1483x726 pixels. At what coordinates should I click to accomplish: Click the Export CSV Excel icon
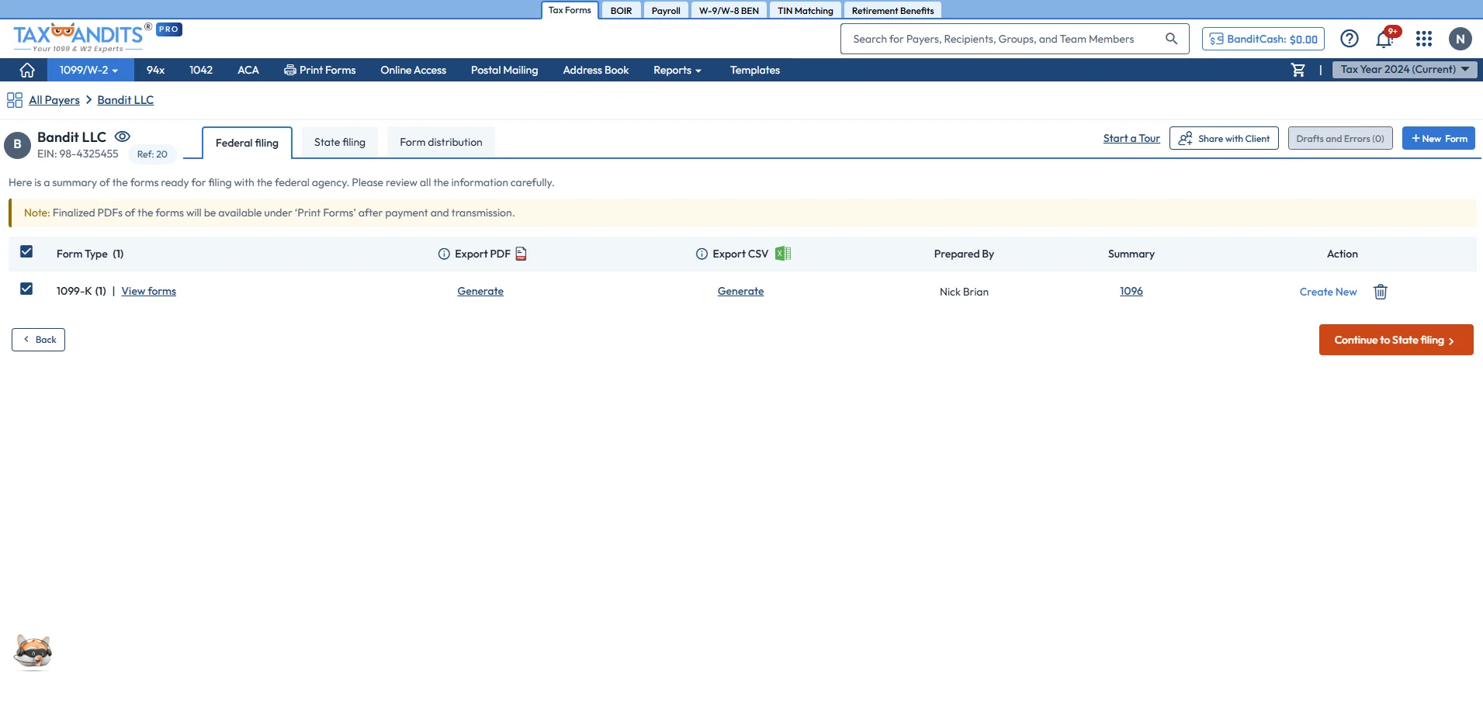point(783,254)
